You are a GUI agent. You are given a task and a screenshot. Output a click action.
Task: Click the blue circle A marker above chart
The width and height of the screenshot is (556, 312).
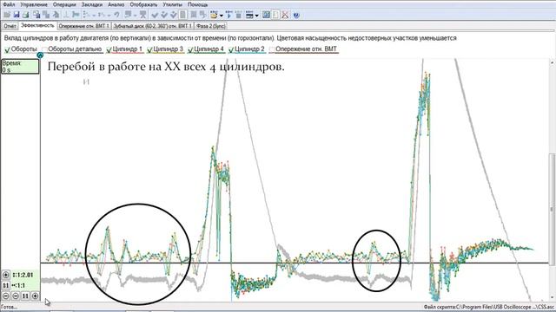click(40, 55)
